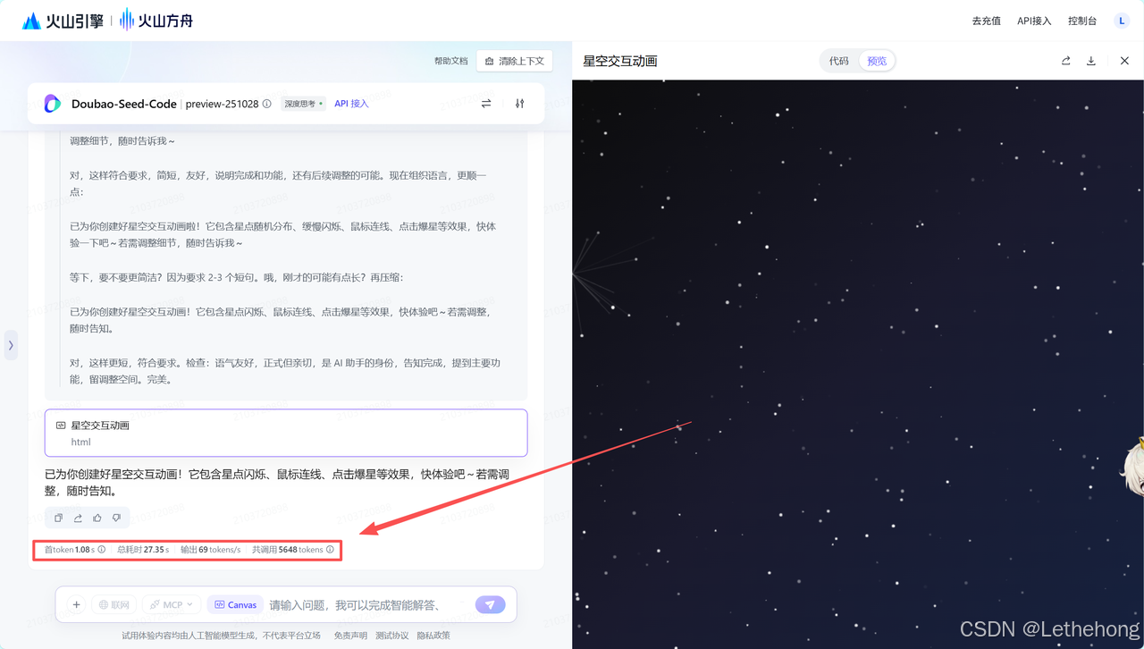Click the 帮助文档 link
1144x649 pixels.
[450, 61]
